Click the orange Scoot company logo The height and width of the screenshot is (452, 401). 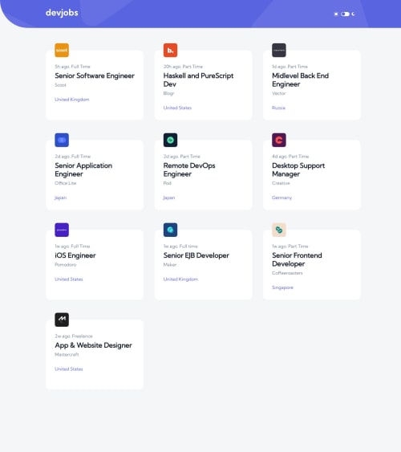pyautogui.click(x=62, y=50)
